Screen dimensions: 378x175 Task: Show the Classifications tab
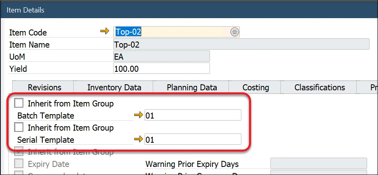[320, 87]
